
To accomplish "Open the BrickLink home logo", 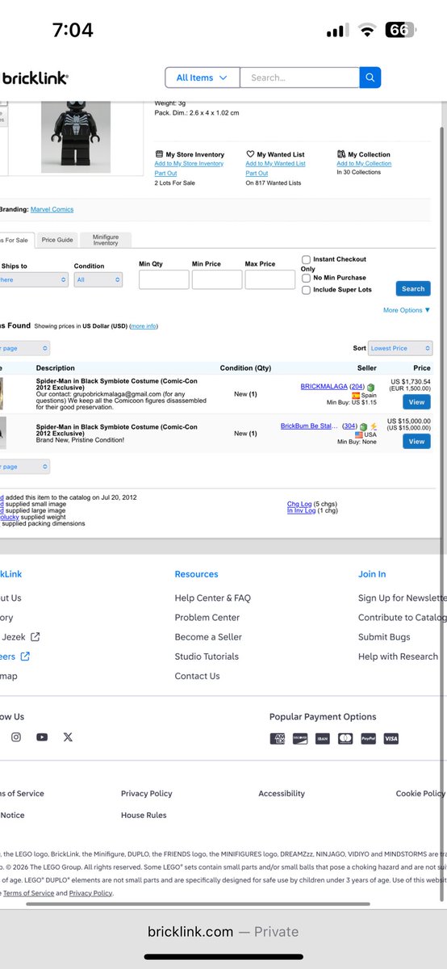I will coord(35,78).
